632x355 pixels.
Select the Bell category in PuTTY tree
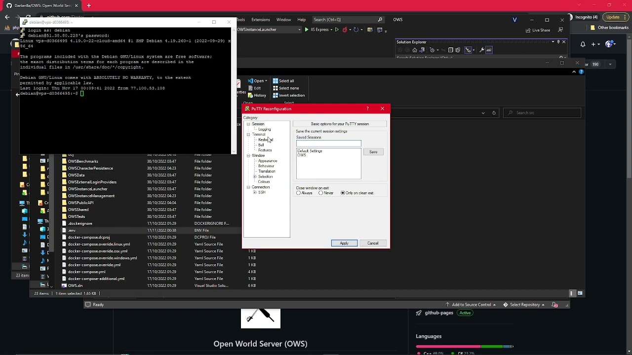(x=261, y=145)
